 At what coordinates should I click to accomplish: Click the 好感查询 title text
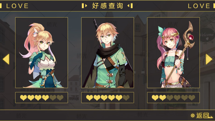click(x=107, y=6)
